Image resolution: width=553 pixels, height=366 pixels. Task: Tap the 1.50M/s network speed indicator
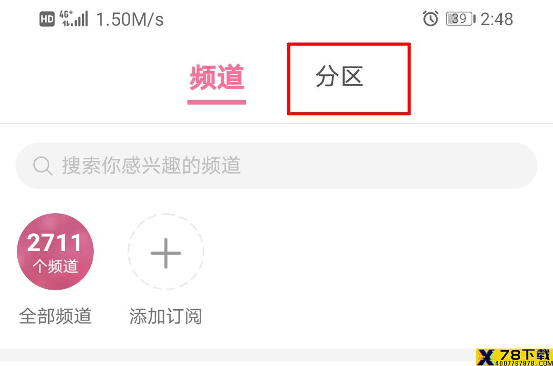tap(130, 19)
